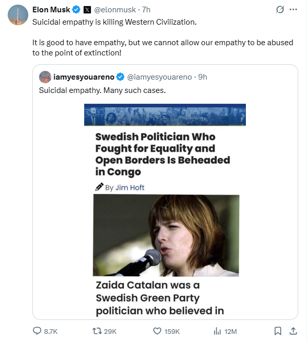Click the reply comment icon
Image resolution: width=308 pixels, height=341 pixels.
coord(37,331)
